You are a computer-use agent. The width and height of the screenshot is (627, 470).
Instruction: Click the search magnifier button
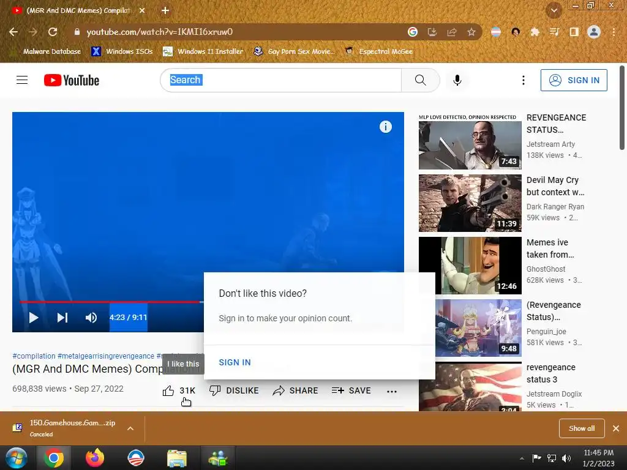point(420,80)
